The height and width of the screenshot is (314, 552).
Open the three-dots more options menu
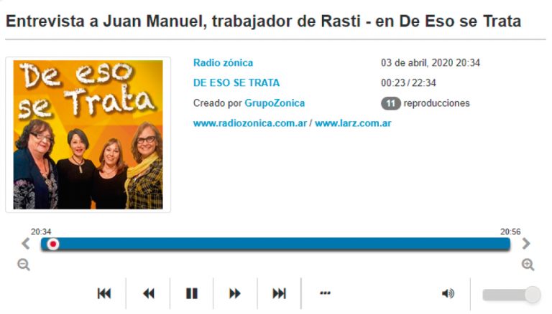pyautogui.click(x=325, y=293)
